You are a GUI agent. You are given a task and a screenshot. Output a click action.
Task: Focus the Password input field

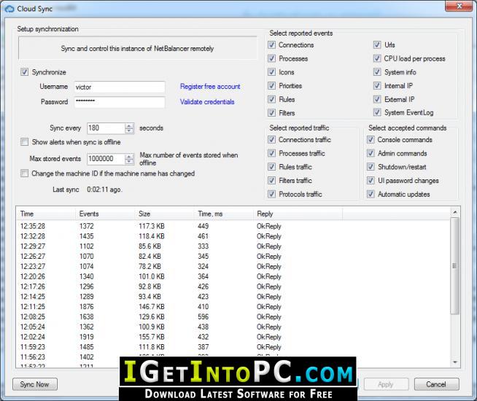click(x=120, y=102)
